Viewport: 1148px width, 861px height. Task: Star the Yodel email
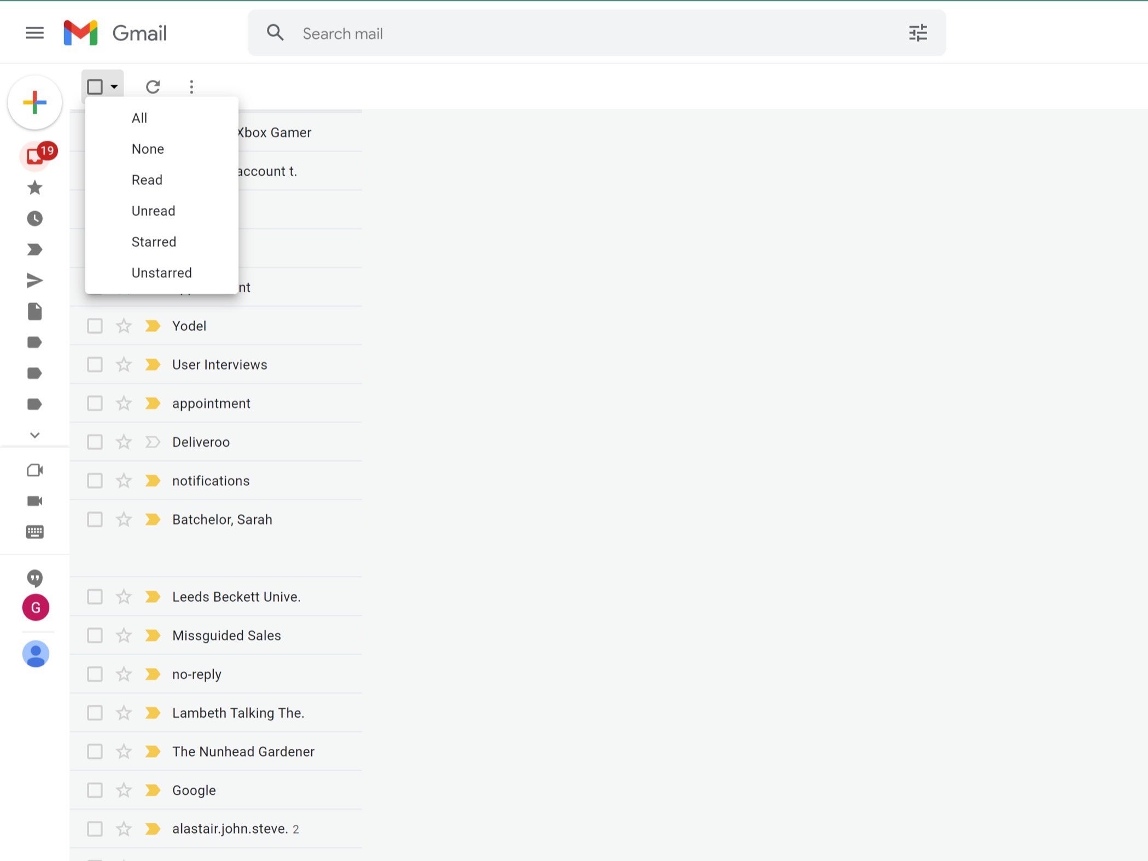coord(124,326)
